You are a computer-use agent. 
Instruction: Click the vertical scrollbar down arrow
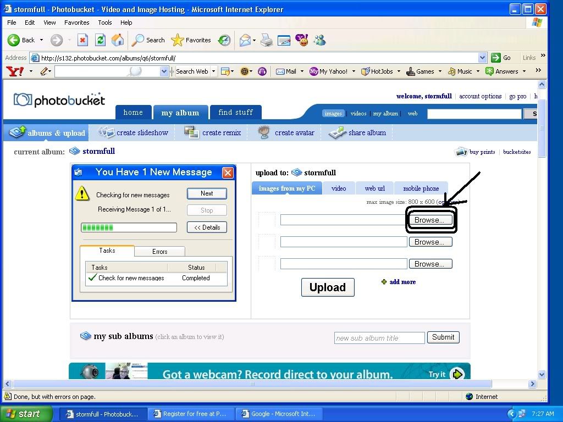point(542,374)
